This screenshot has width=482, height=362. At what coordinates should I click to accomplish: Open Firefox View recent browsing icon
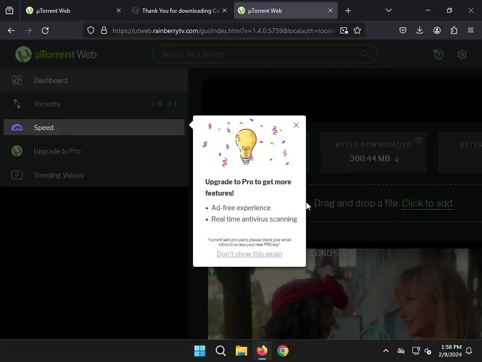[9, 10]
